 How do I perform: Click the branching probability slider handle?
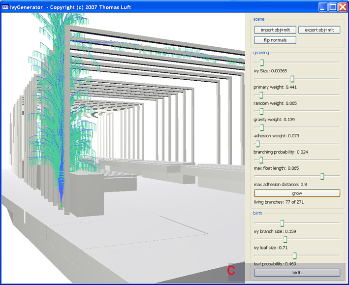coord(257,144)
